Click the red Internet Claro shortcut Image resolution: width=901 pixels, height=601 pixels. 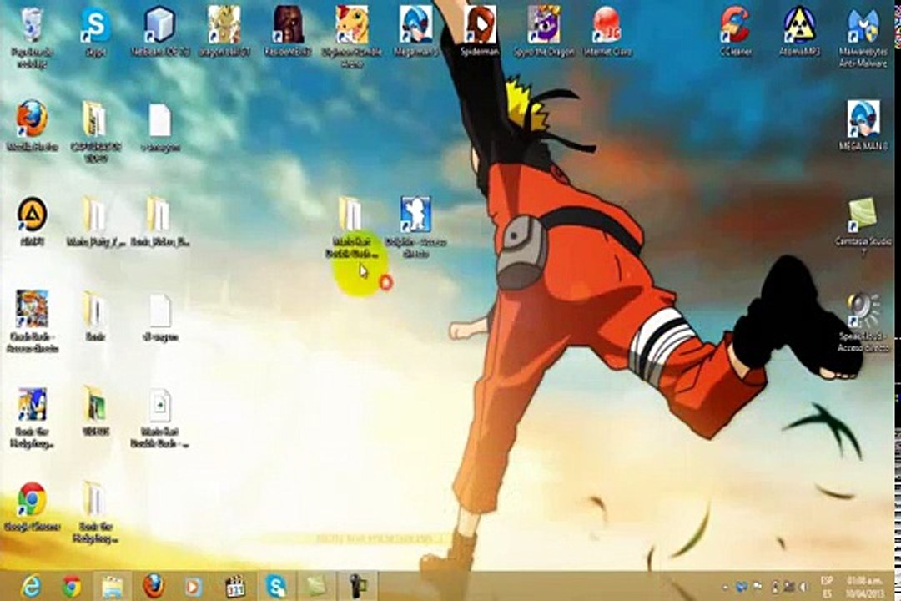(607, 32)
